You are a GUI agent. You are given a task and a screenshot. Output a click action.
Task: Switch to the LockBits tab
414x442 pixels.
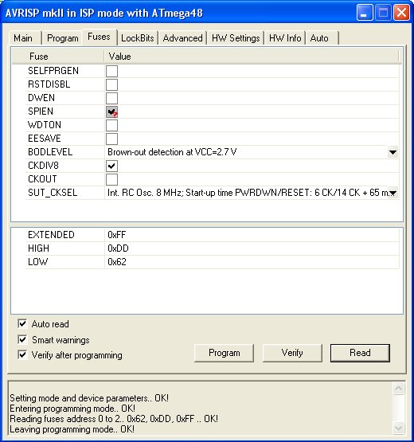138,38
